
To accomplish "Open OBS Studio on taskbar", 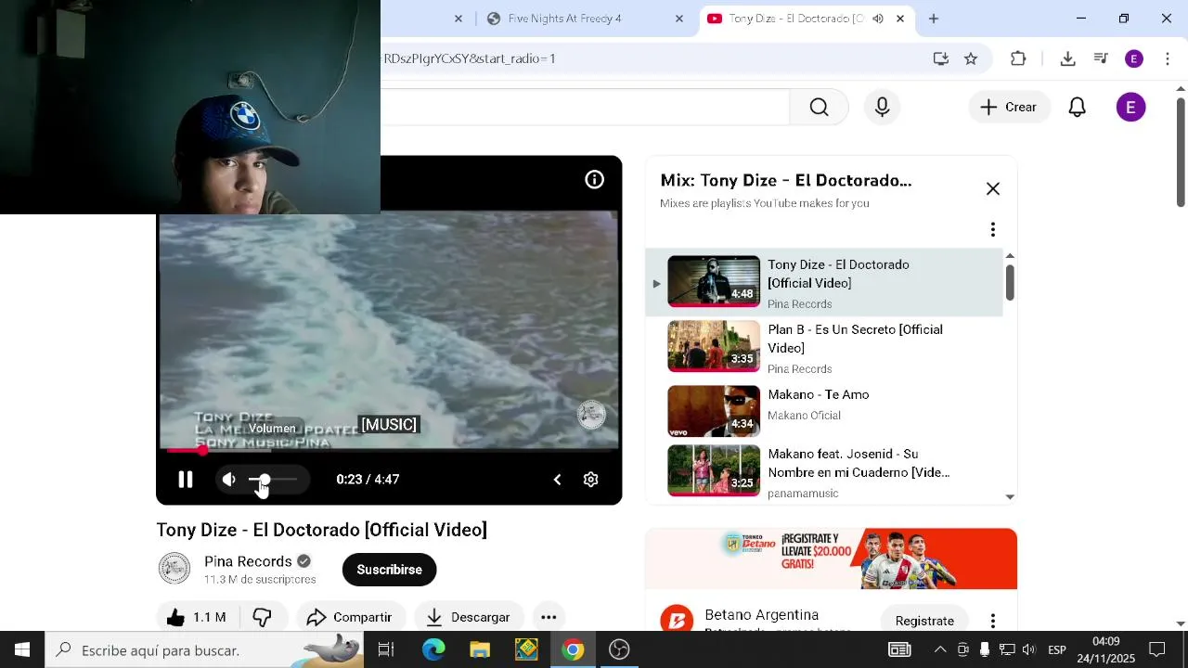I will [x=619, y=649].
